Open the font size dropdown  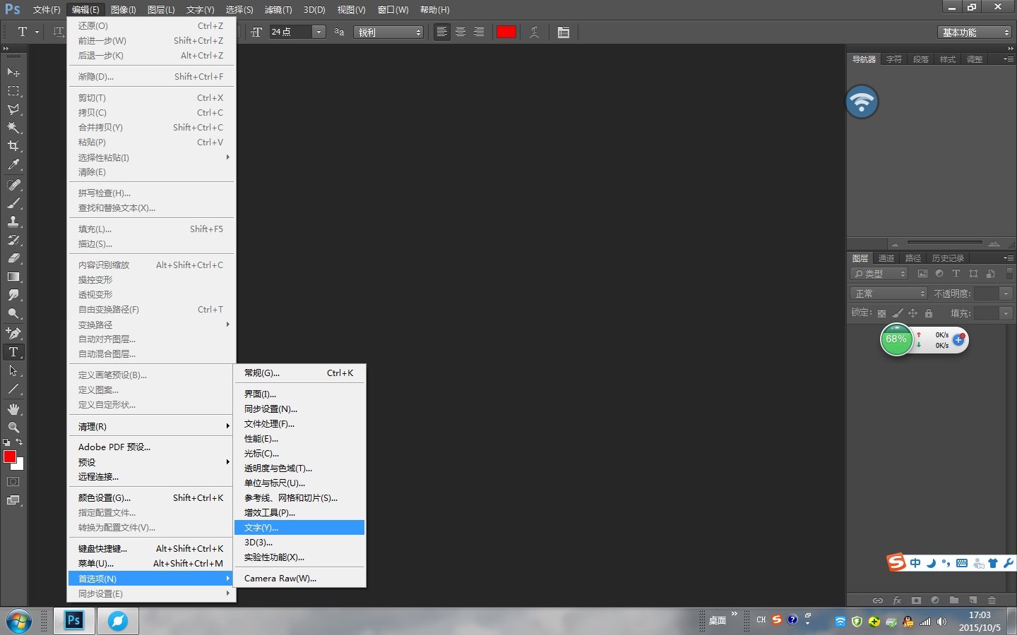[319, 32]
